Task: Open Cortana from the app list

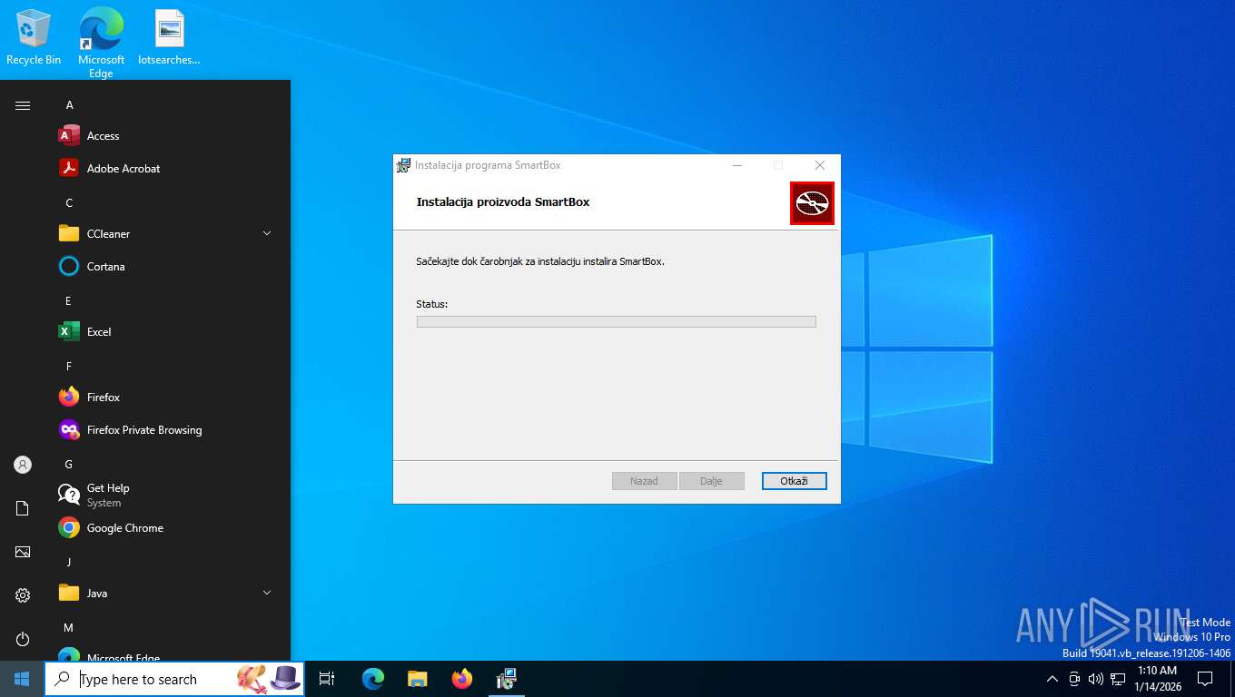Action: pos(167,267)
